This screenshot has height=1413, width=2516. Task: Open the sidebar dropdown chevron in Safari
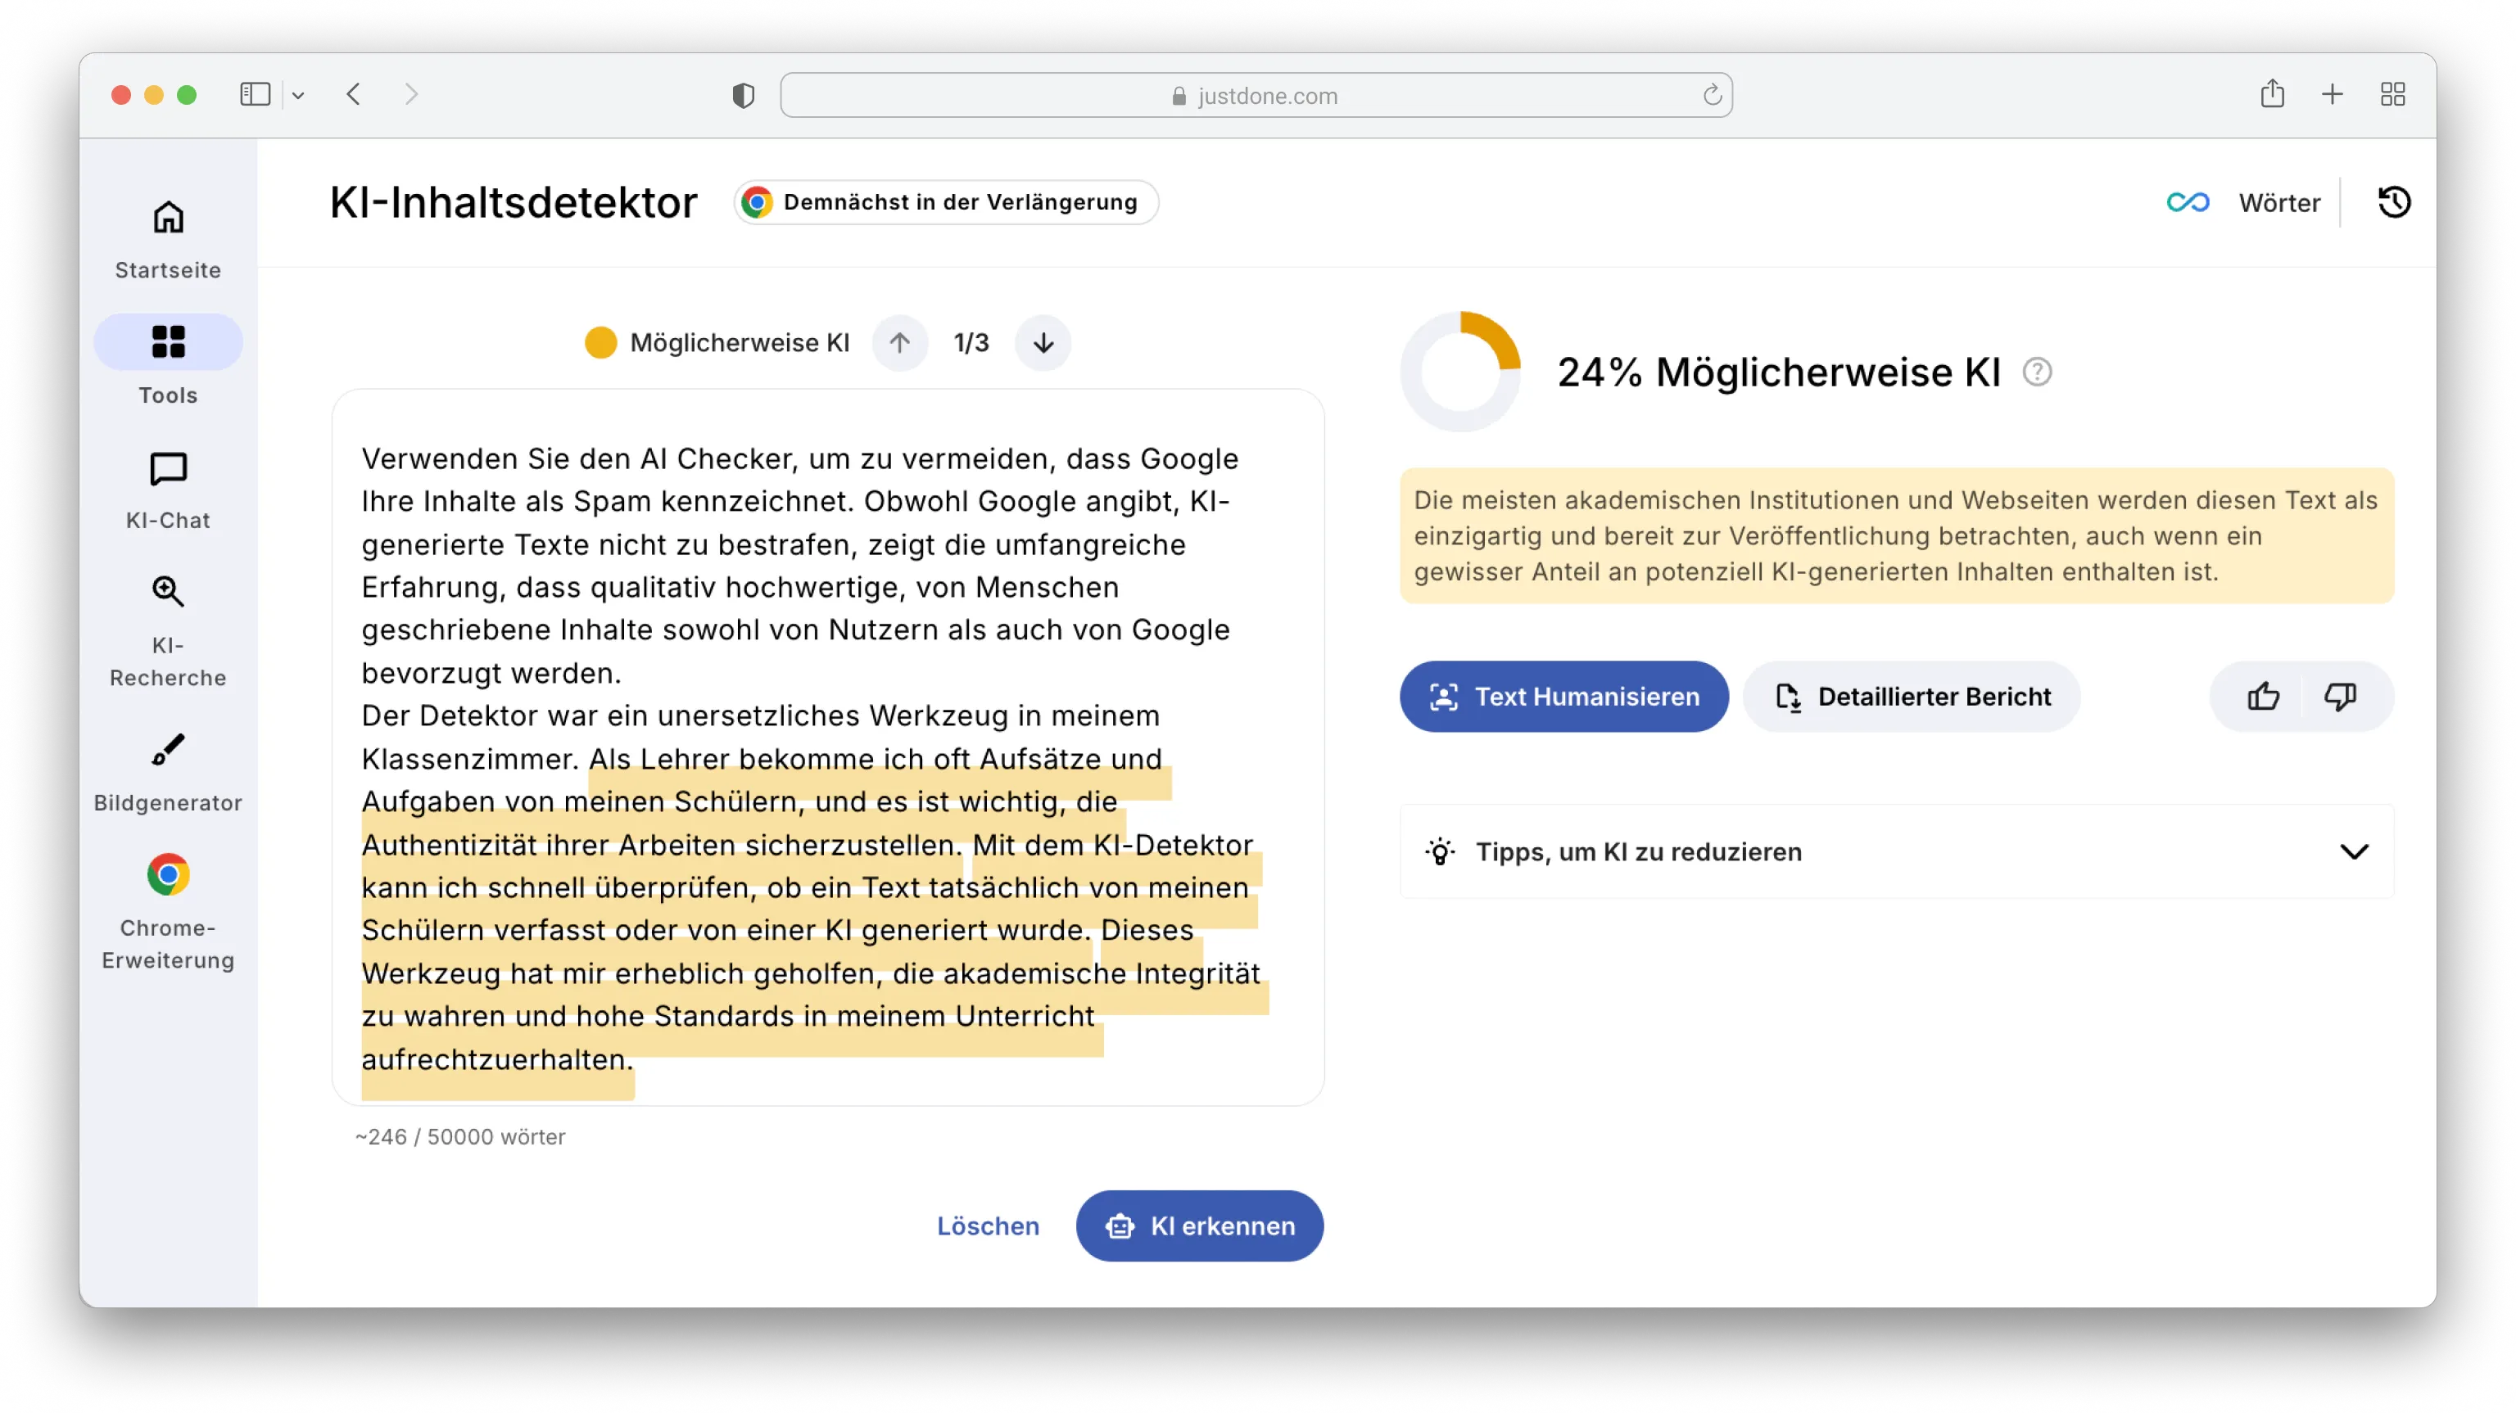(x=298, y=96)
